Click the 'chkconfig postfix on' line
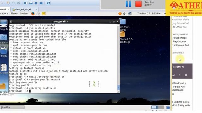Screen dimensions: 202x113 click(x=33, y=88)
